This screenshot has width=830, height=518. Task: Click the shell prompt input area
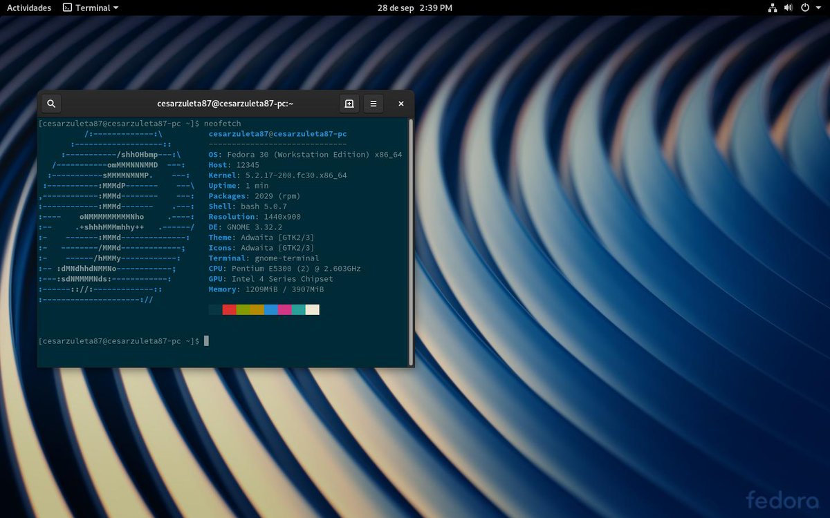click(x=206, y=340)
